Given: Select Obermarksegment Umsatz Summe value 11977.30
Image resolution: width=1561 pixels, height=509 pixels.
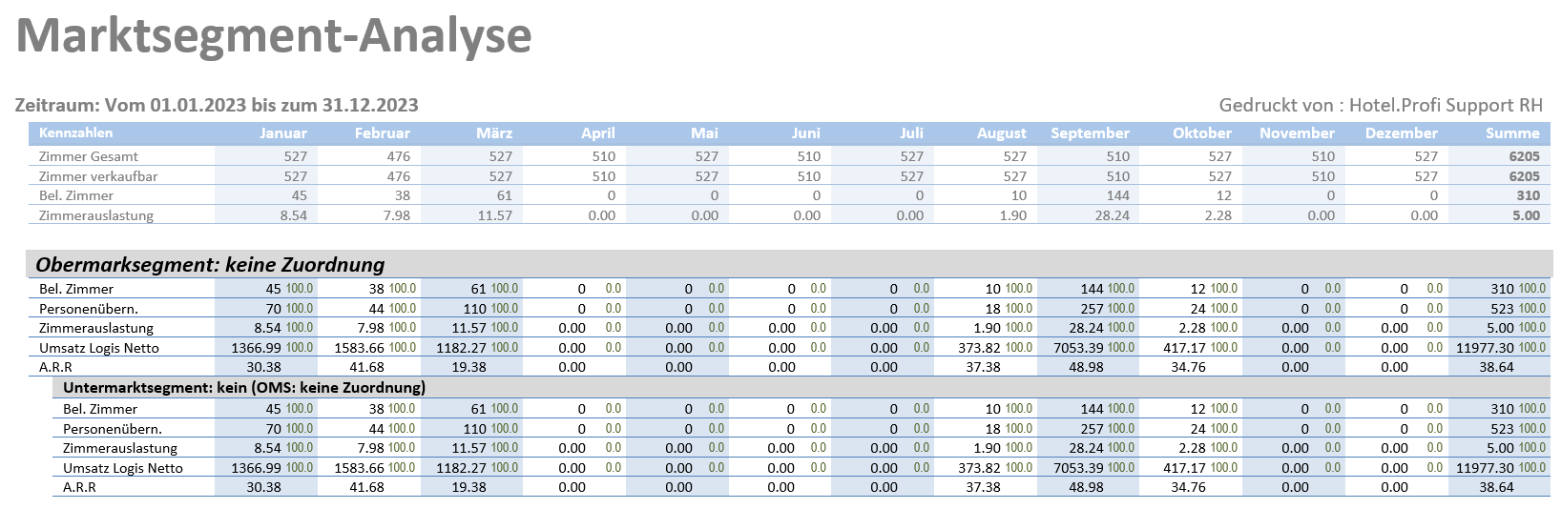Looking at the screenshot, I should click(1485, 348).
